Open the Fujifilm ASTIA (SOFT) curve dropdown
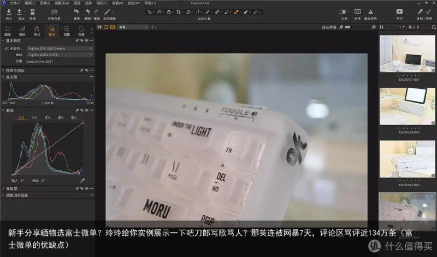This screenshot has height=257, width=437. pyautogui.click(x=60, y=55)
